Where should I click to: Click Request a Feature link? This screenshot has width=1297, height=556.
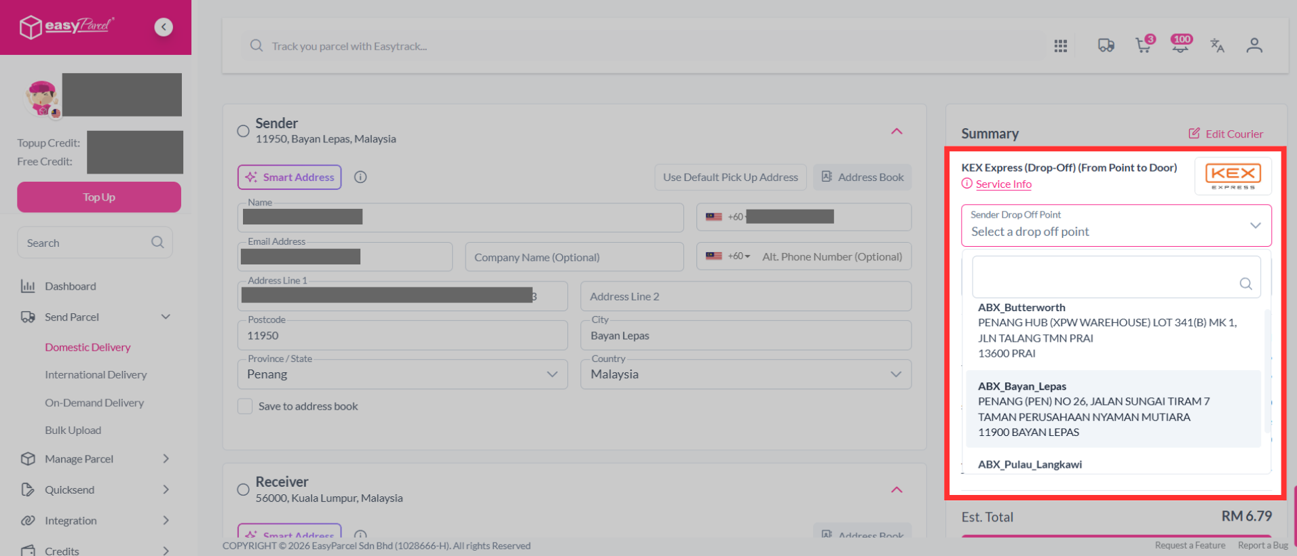point(1190,545)
